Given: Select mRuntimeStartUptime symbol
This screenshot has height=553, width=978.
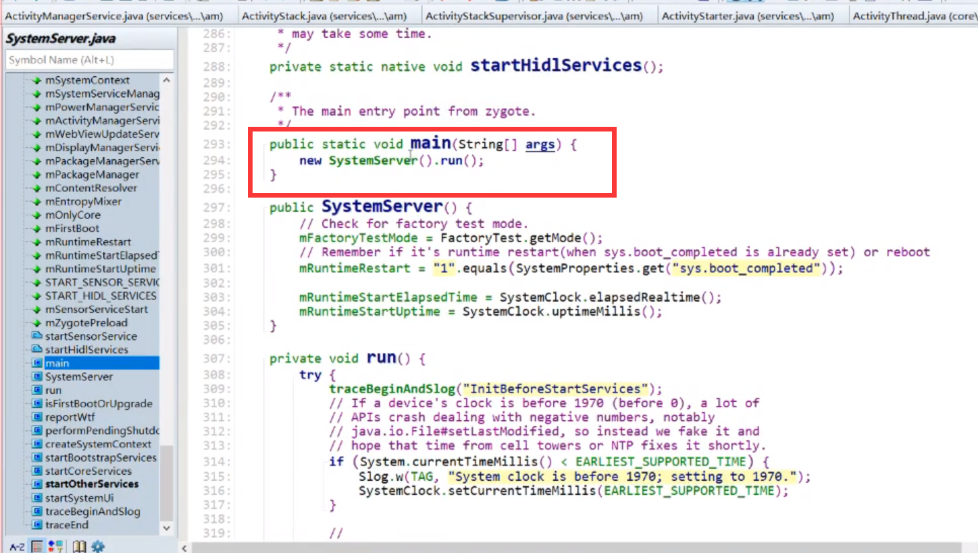Looking at the screenshot, I should [100, 269].
